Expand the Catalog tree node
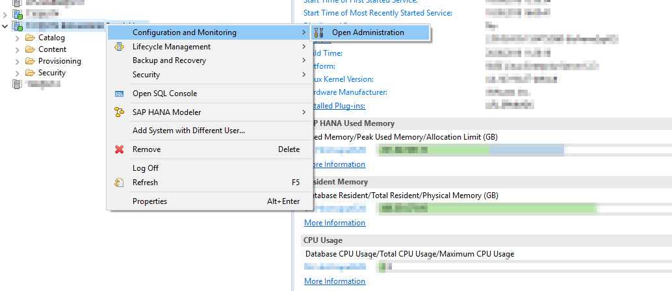672x291 pixels. (18, 38)
